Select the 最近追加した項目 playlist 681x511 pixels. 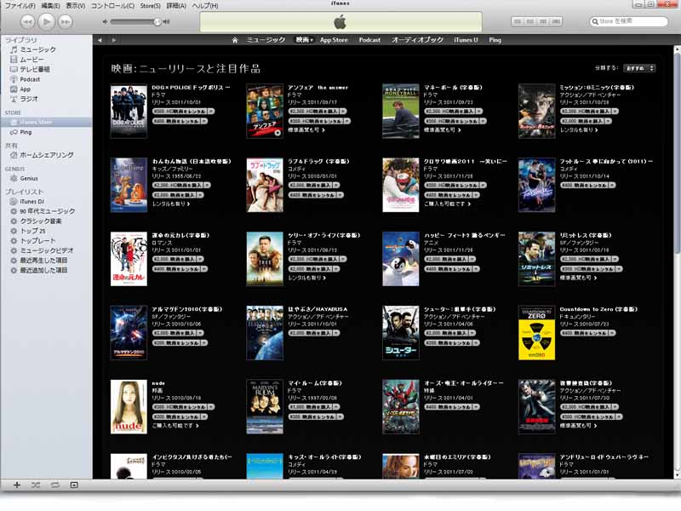[43, 270]
